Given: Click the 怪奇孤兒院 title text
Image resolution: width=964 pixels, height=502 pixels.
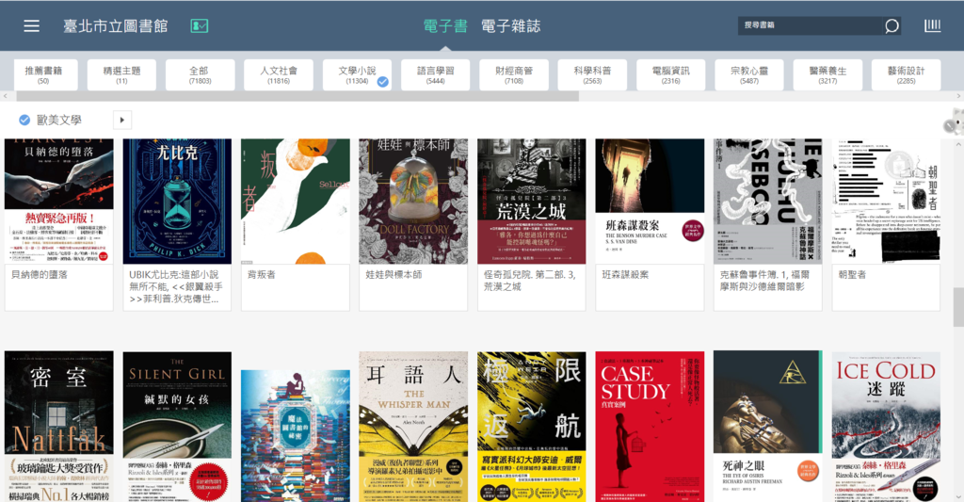Looking at the screenshot, I should point(530,281).
